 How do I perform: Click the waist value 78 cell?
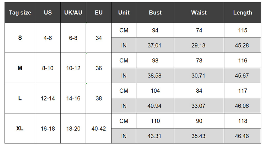pos(199,60)
